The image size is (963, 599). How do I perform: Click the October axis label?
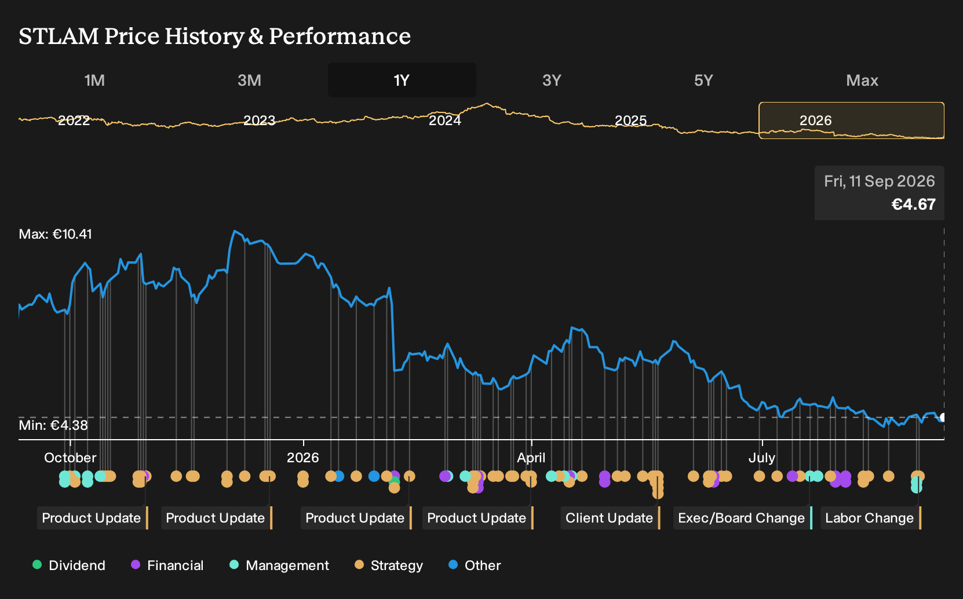pos(70,458)
